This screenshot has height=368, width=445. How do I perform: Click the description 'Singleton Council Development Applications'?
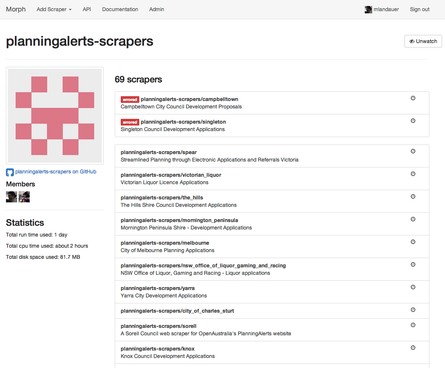click(173, 129)
